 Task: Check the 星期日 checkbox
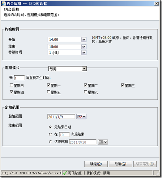tap(11, 85)
